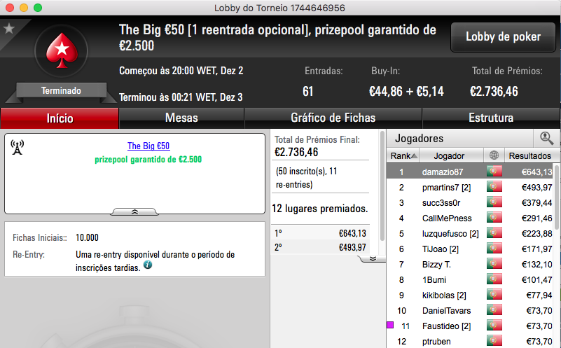561x348 pixels.
Task: Click 1Bumi's Portugal flag
Action: click(x=494, y=279)
